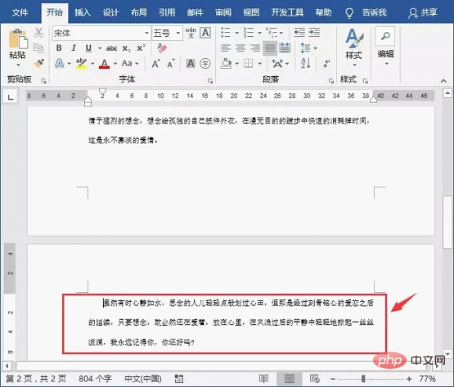Switch to Web Layout view
The width and height of the screenshot is (454, 387).
(x=314, y=378)
